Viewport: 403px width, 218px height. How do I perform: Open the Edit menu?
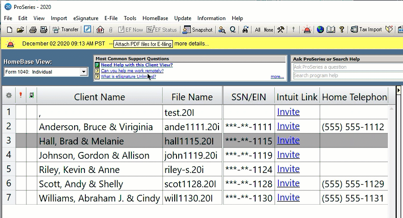[x=23, y=18]
